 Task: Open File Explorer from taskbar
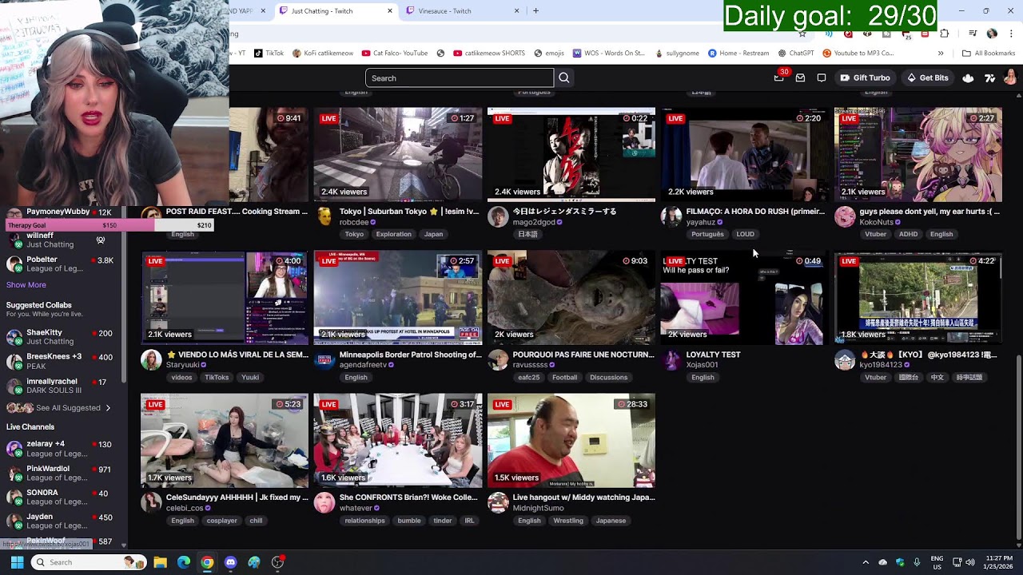pos(160,562)
